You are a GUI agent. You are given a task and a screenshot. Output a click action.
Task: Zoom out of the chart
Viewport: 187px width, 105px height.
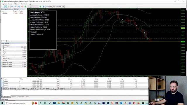(15, 6)
